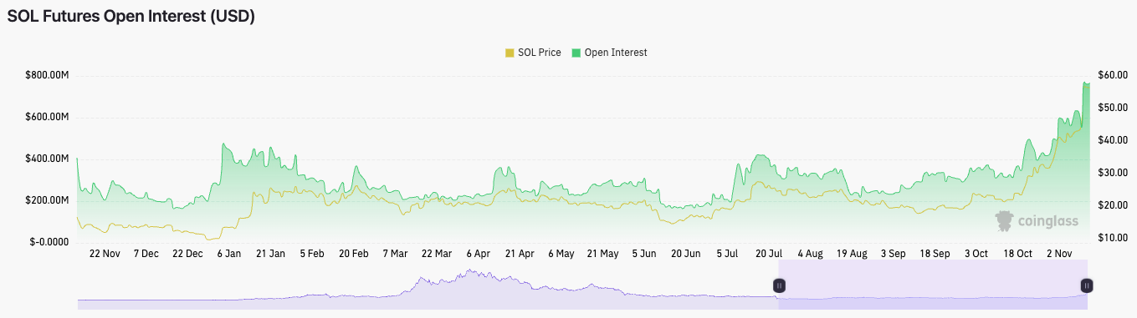Grab the right range slider handle
The height and width of the screenshot is (318, 1137).
tap(1087, 285)
